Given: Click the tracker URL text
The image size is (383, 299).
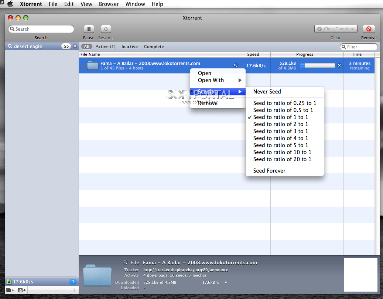Looking at the screenshot, I should click(186, 270).
